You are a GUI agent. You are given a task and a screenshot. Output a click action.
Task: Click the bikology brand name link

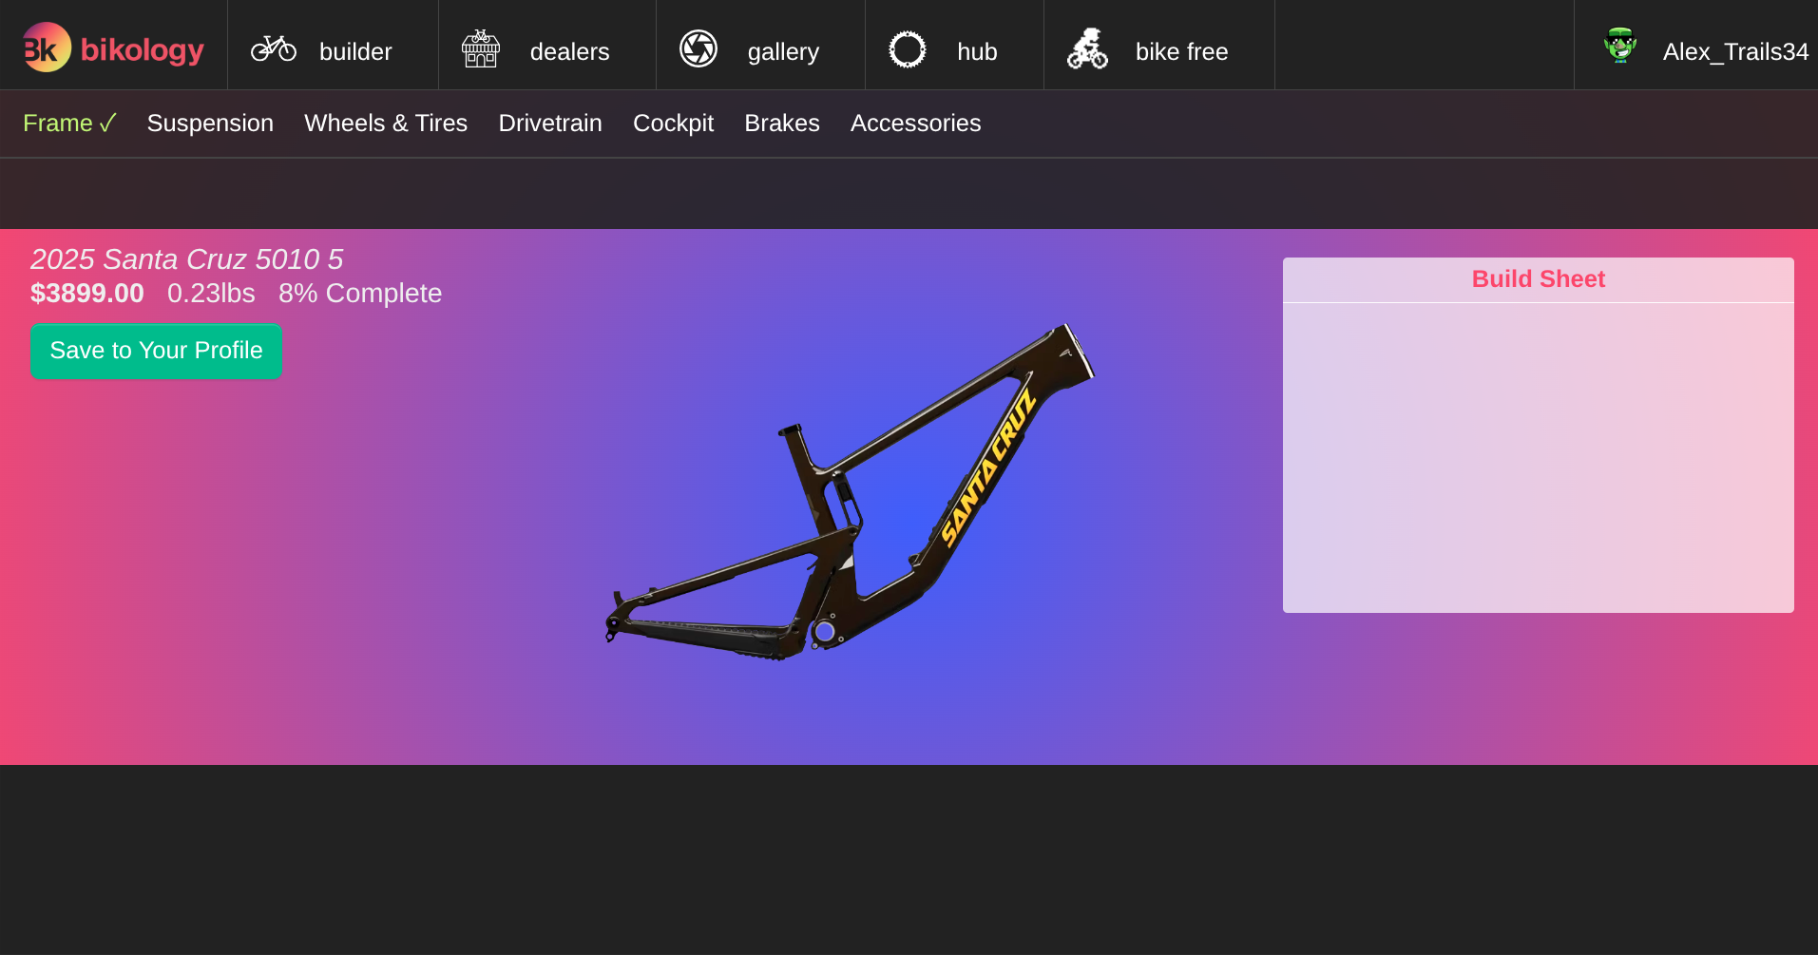[x=143, y=49]
